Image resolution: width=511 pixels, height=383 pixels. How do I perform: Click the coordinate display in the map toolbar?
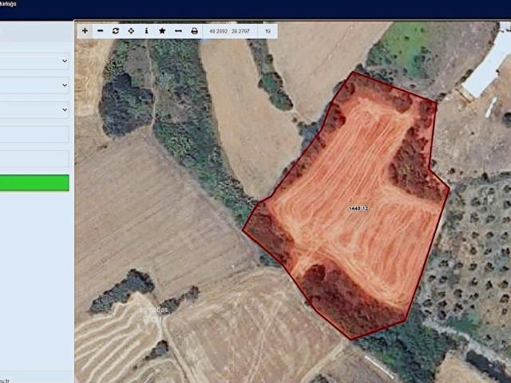click(x=227, y=31)
